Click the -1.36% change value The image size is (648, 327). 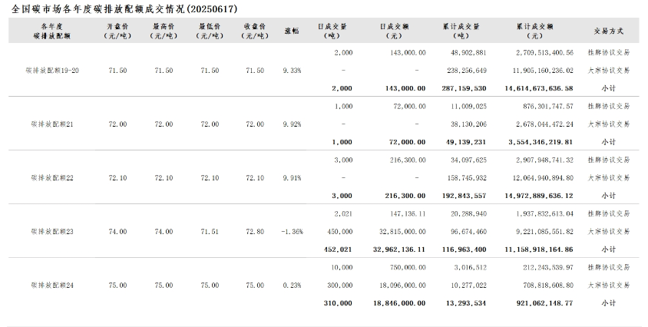pos(291,232)
